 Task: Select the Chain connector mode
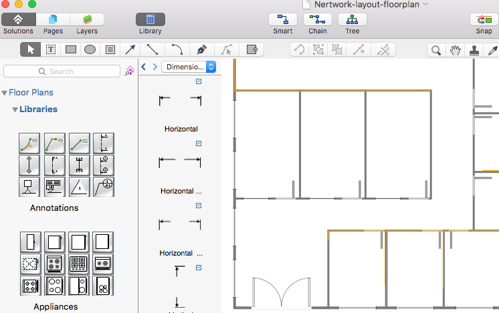click(x=317, y=19)
